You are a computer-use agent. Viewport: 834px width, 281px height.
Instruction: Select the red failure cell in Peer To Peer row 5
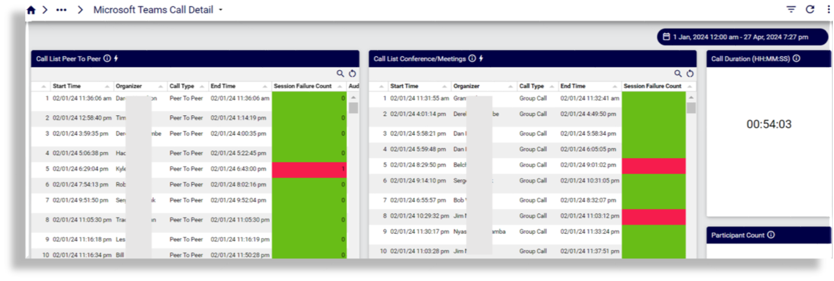pos(309,169)
